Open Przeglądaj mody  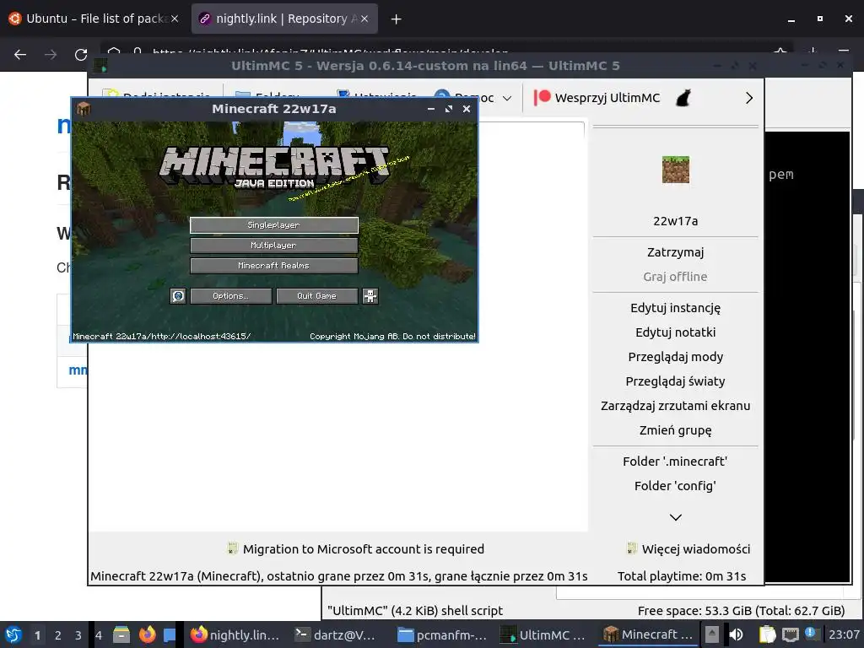tap(676, 357)
